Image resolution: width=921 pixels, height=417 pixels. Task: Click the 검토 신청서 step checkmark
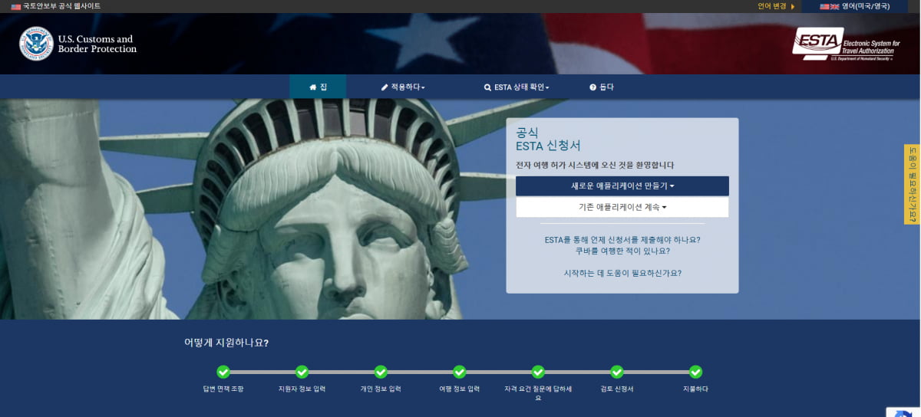(617, 372)
